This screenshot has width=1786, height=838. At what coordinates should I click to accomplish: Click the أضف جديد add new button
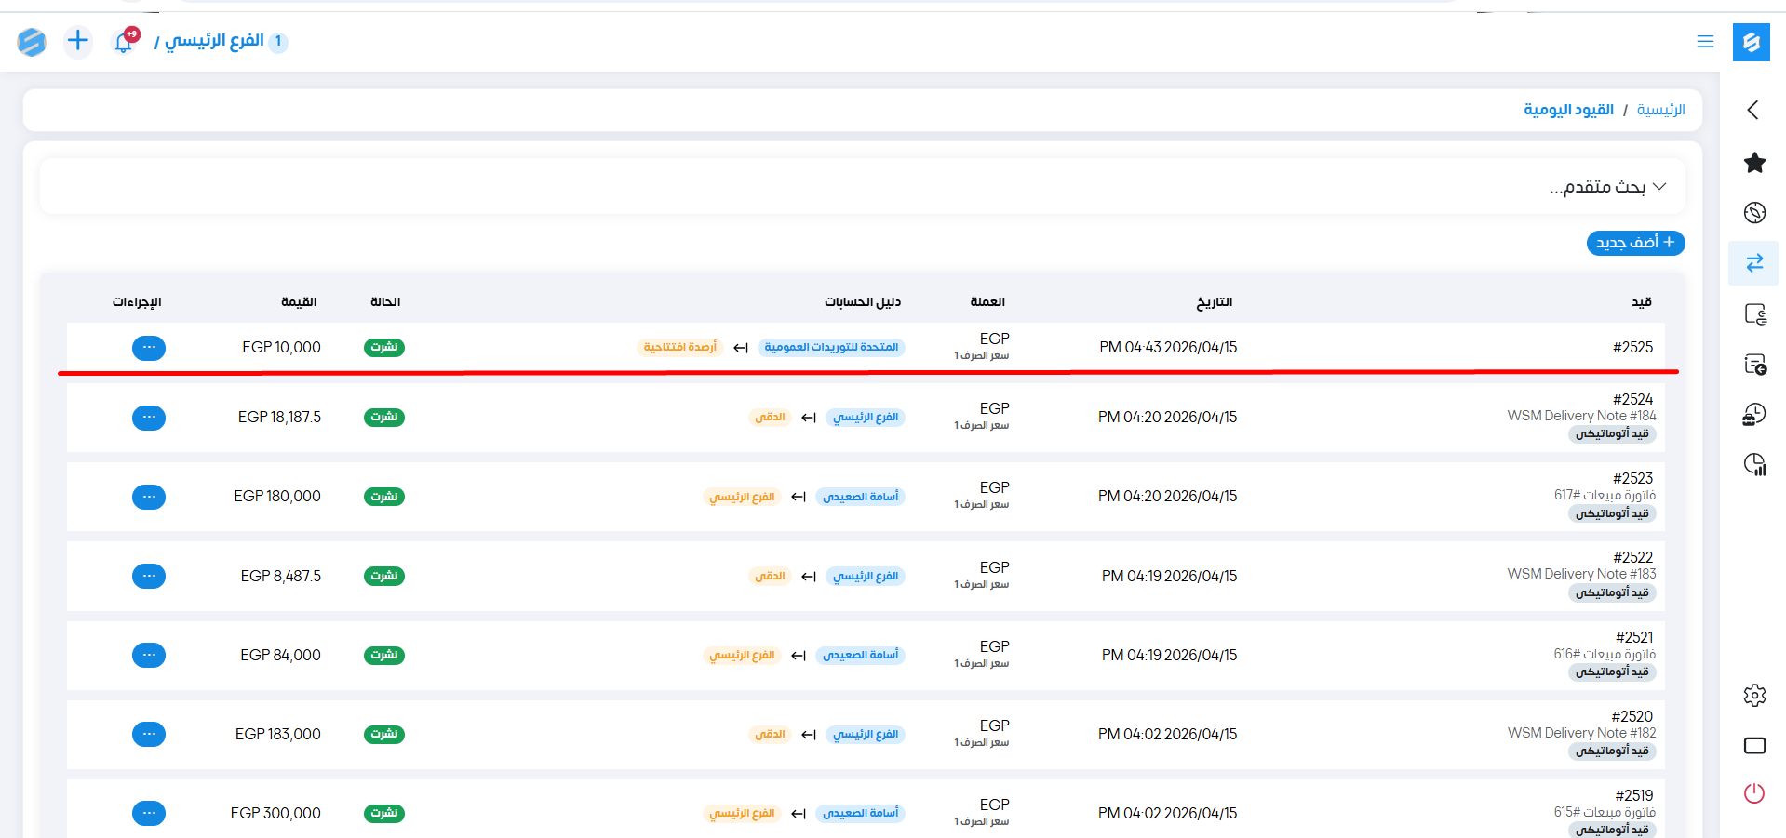[x=1635, y=243]
